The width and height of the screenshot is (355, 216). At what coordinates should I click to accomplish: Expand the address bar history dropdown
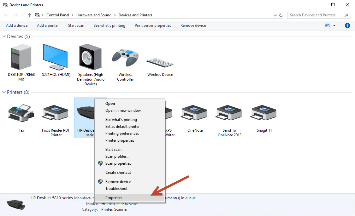275,15
